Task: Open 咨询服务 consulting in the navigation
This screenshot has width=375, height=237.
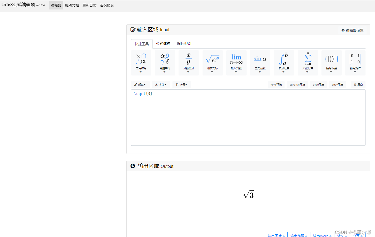Action: (x=107, y=5)
